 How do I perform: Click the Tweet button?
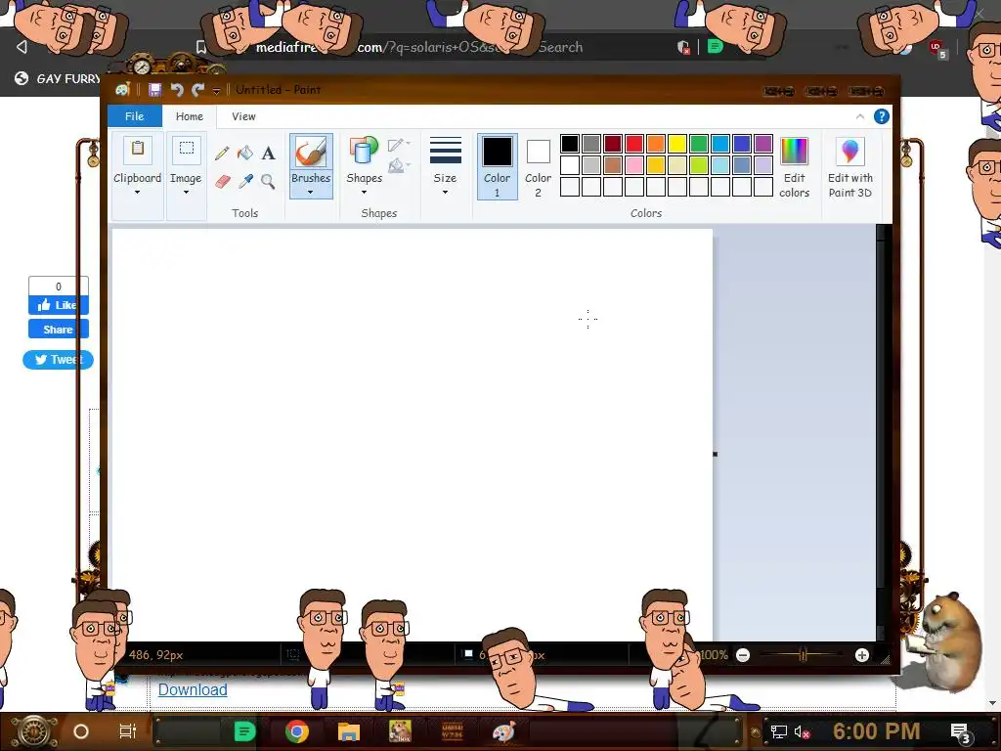click(58, 360)
